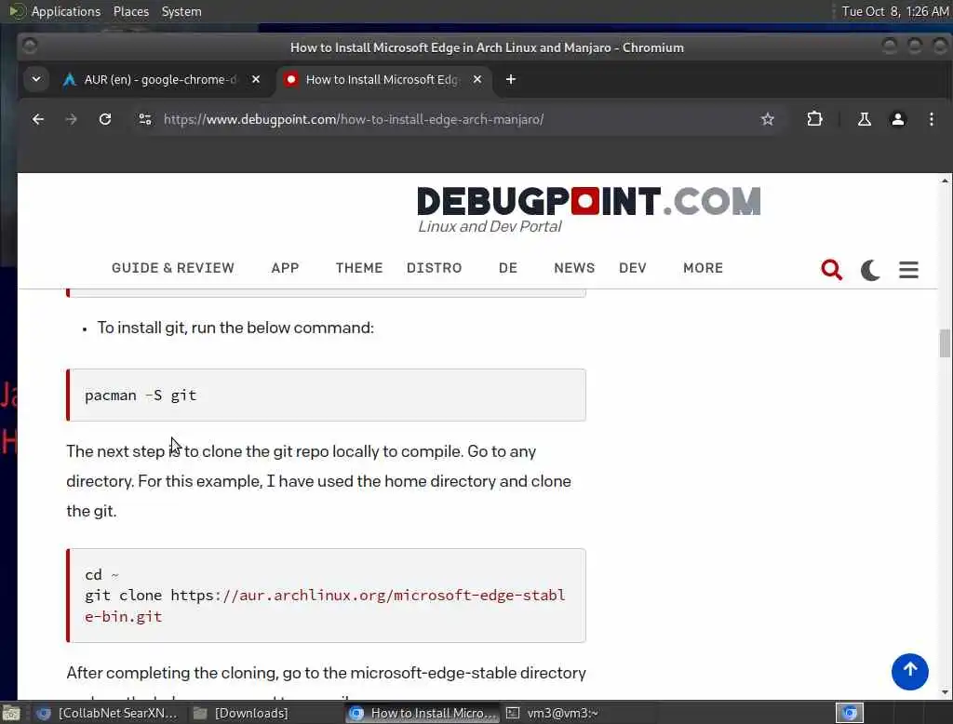953x724 pixels.
Task: Open the DE menu item
Action: click(507, 268)
